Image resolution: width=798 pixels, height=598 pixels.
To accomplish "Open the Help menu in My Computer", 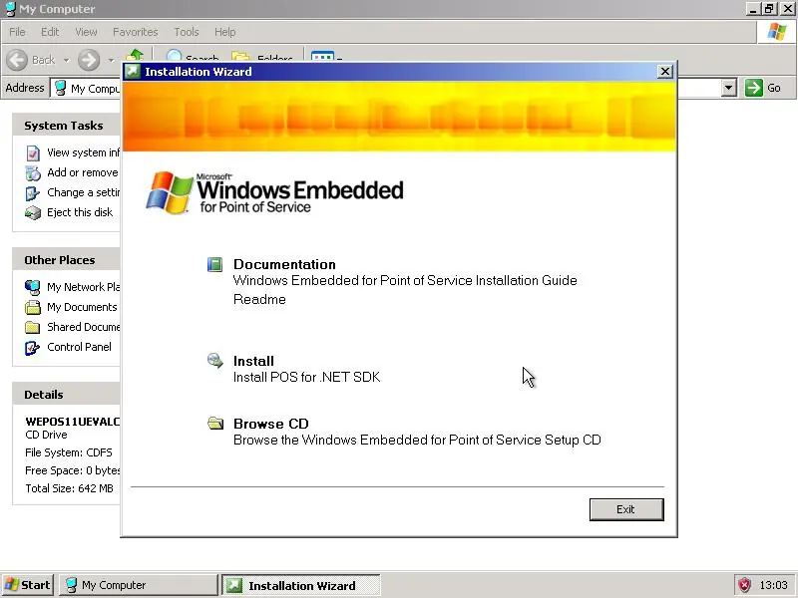I will point(224,32).
